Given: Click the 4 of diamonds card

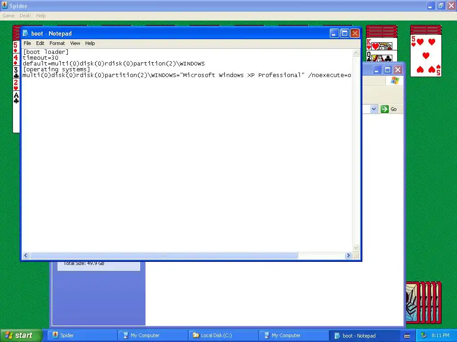Looking at the screenshot, I should [x=16, y=60].
